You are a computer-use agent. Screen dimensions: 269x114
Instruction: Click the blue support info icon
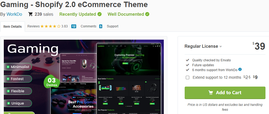[240, 69]
